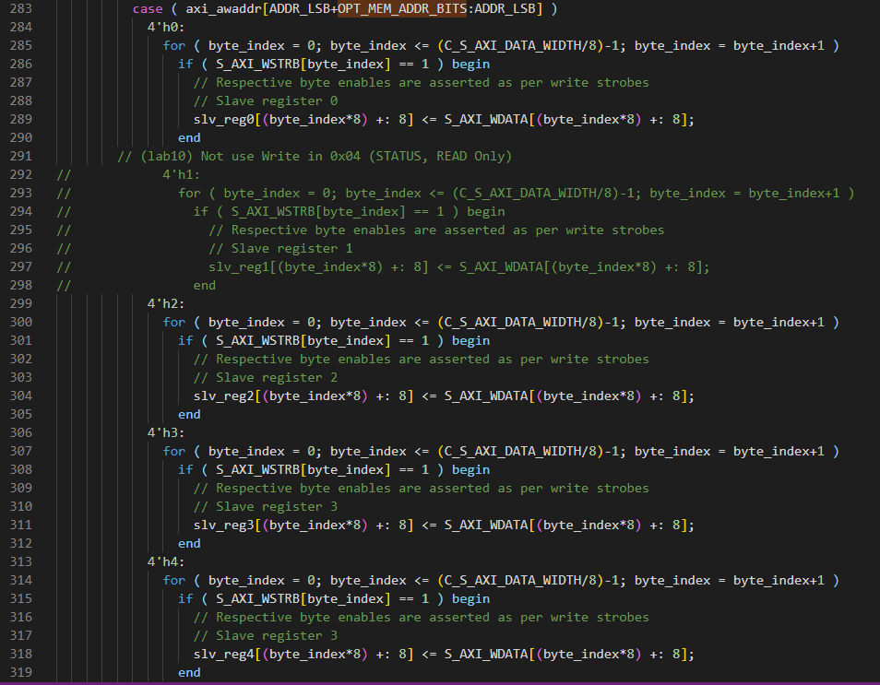The height and width of the screenshot is (685, 880).
Task: Click the 4'h0: case label
Action: click(x=165, y=27)
